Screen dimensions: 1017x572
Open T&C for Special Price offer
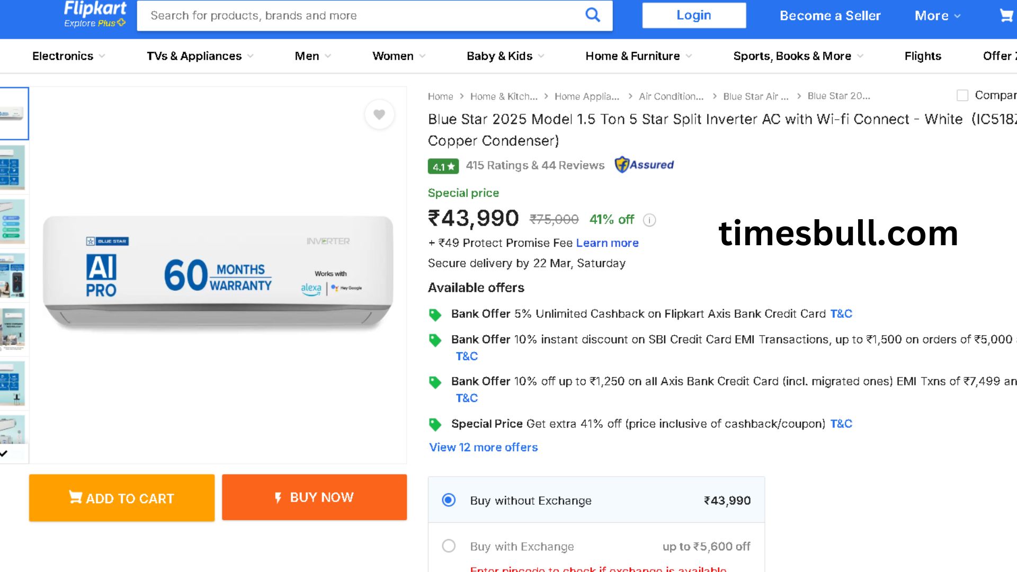click(x=841, y=424)
